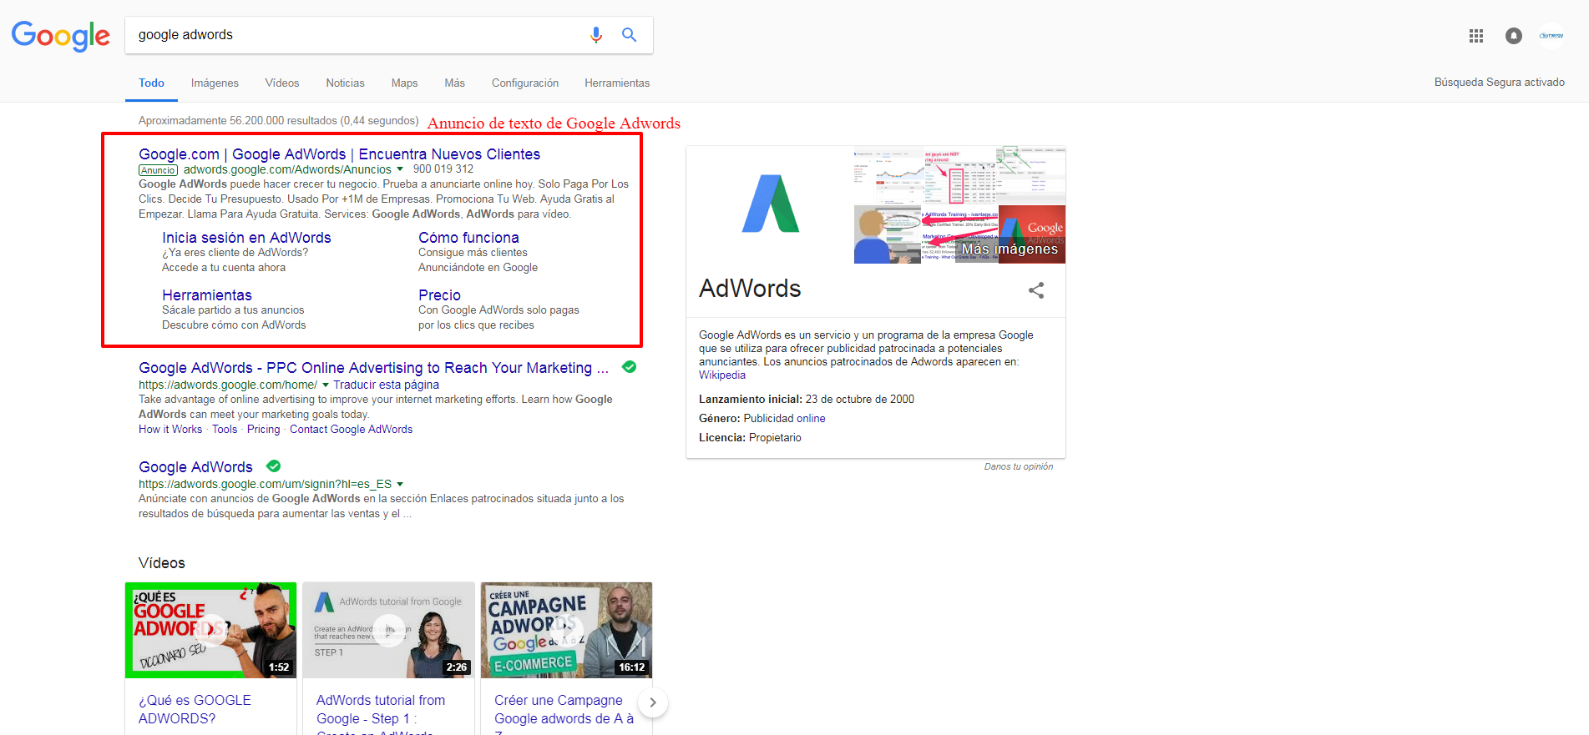
Task: Play the Créer une Campagne video thumbnail
Action: coord(567,630)
